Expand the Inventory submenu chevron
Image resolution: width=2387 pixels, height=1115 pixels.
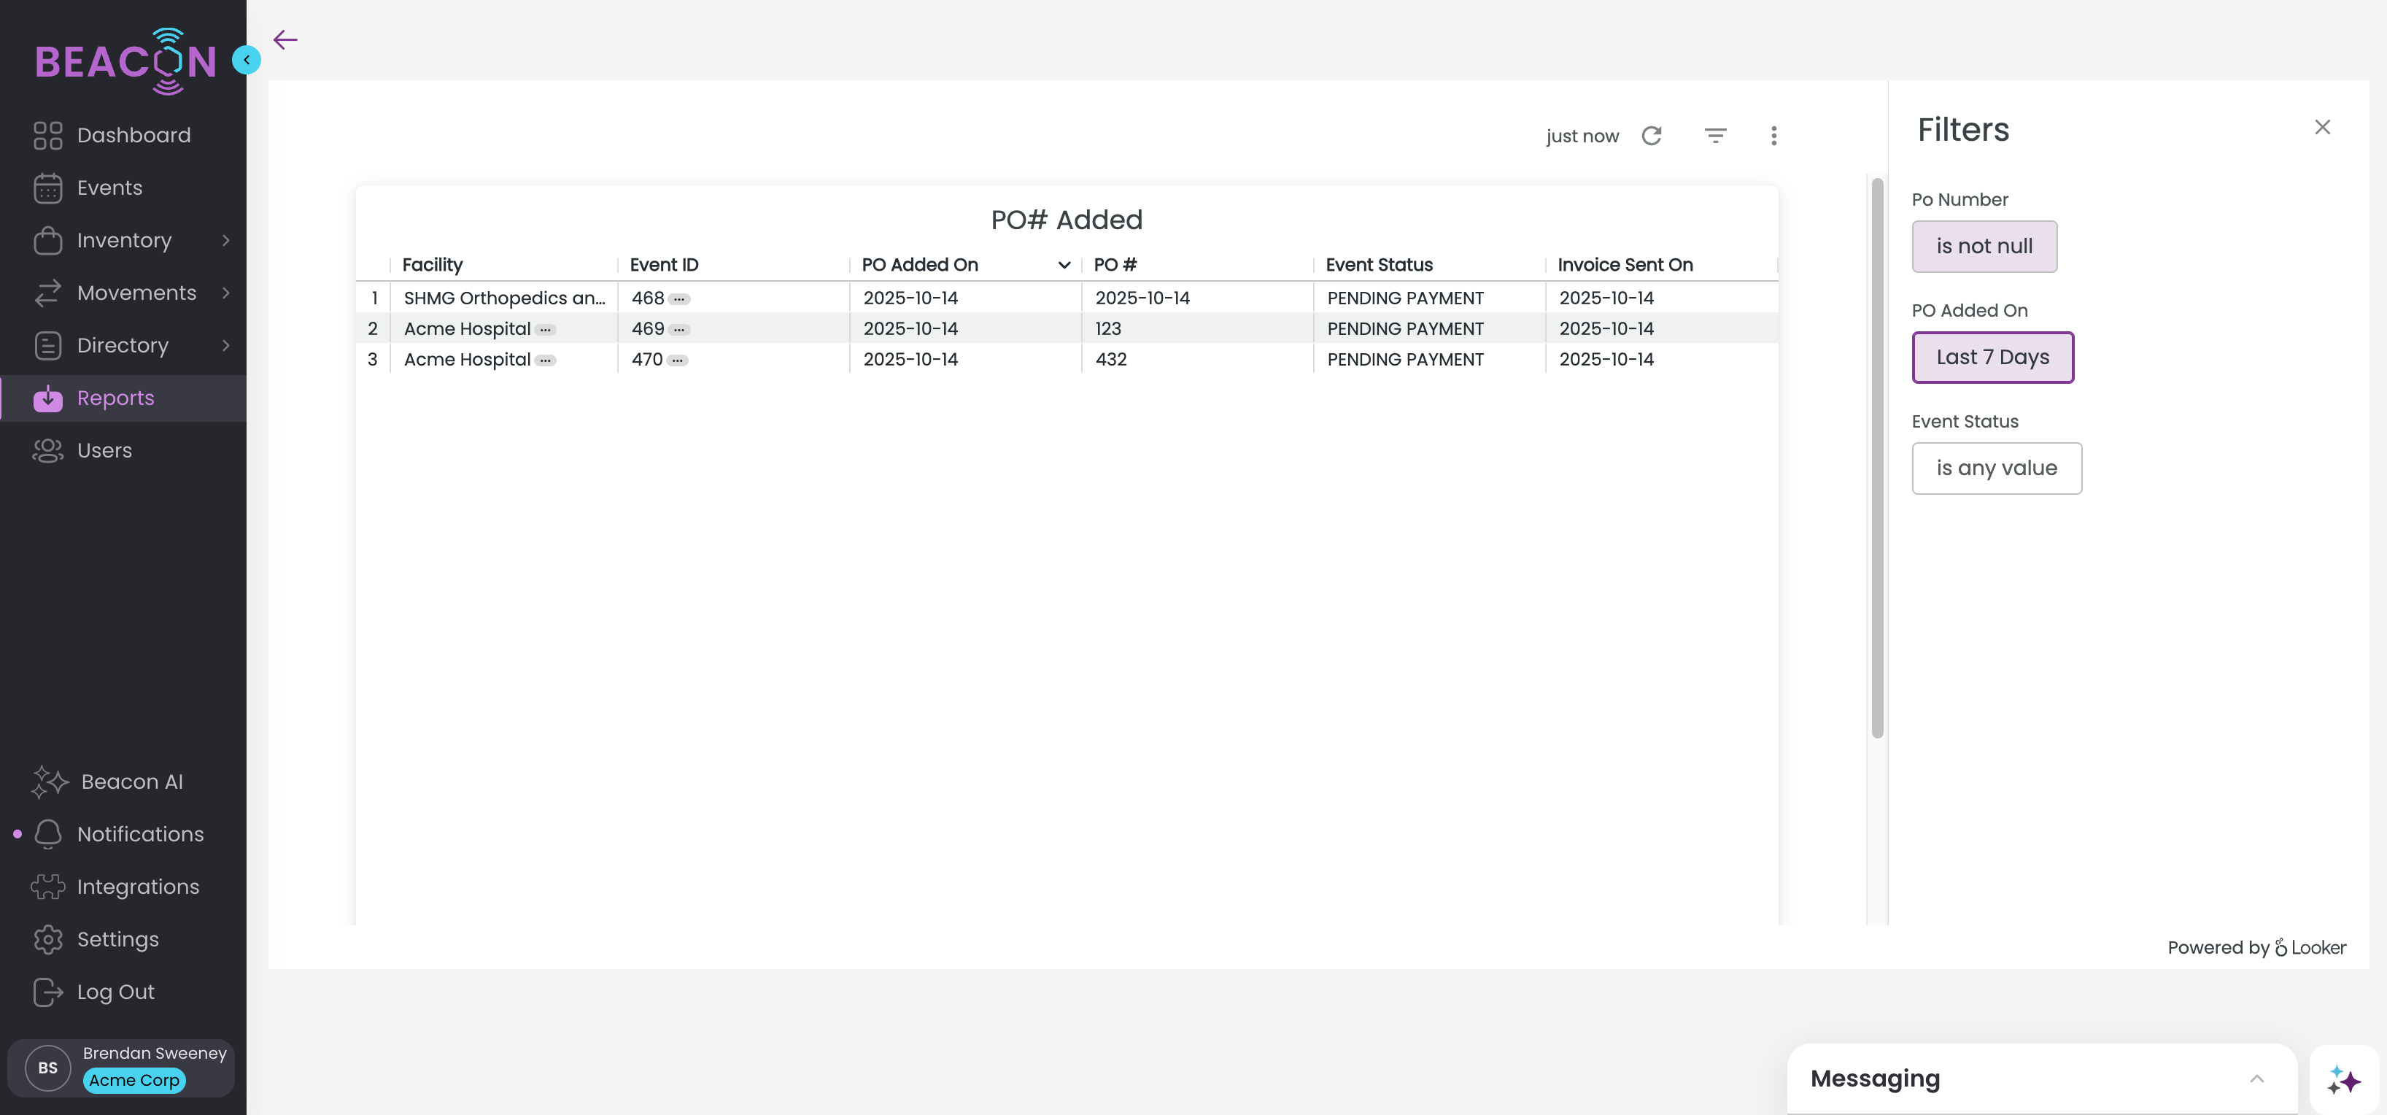[226, 240]
